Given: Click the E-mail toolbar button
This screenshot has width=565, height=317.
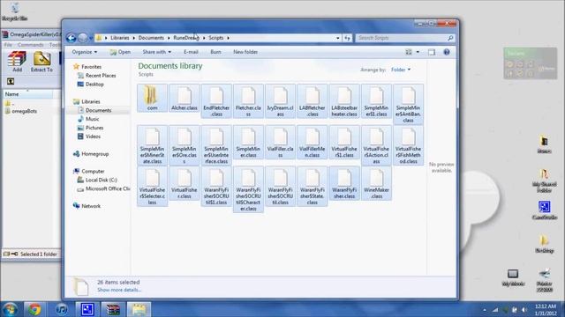Looking at the screenshot, I should coord(191,52).
